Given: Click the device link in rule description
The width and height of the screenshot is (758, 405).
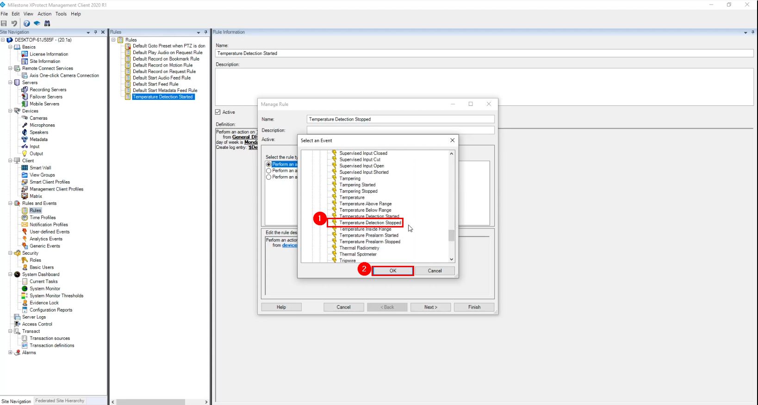Looking at the screenshot, I should click(290, 245).
